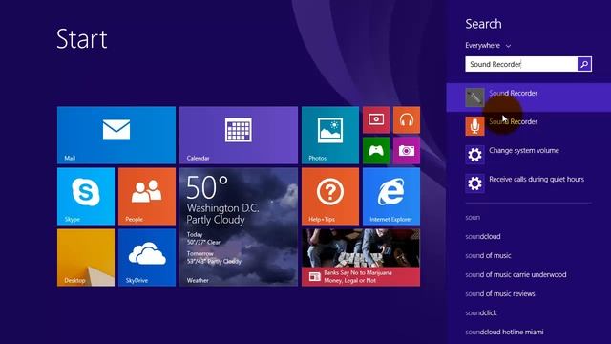The image size is (611, 344).
Task: Open the Desktop tile
Action: coord(86,257)
